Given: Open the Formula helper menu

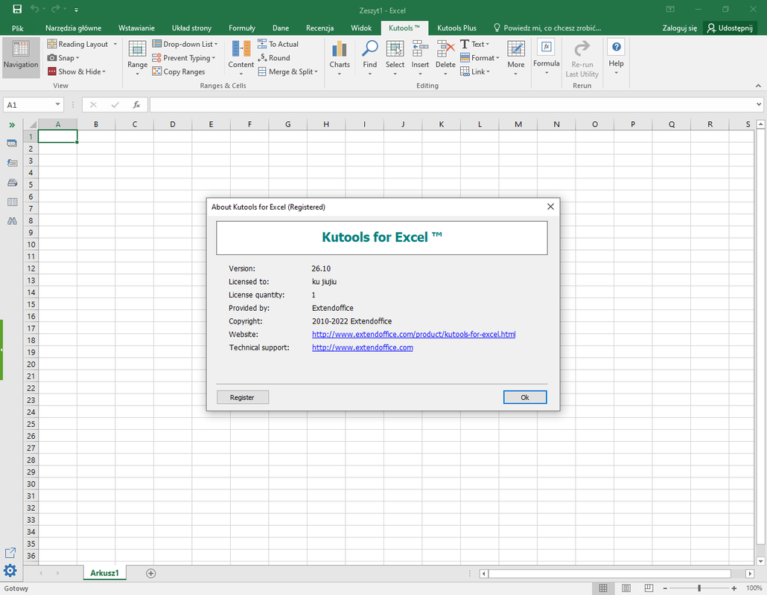Looking at the screenshot, I should pyautogui.click(x=547, y=58).
